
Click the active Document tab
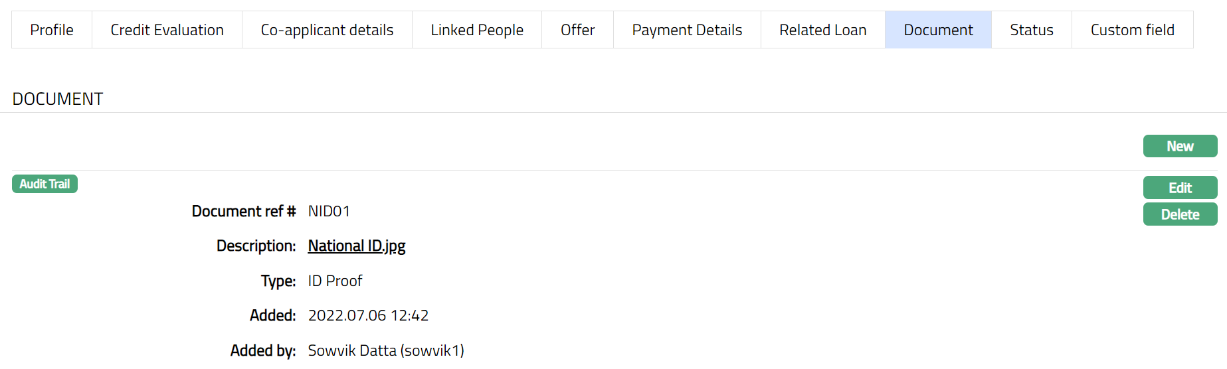tap(938, 30)
